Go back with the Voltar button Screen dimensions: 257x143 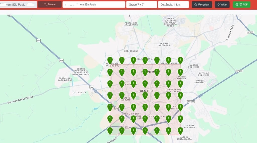(222, 5)
